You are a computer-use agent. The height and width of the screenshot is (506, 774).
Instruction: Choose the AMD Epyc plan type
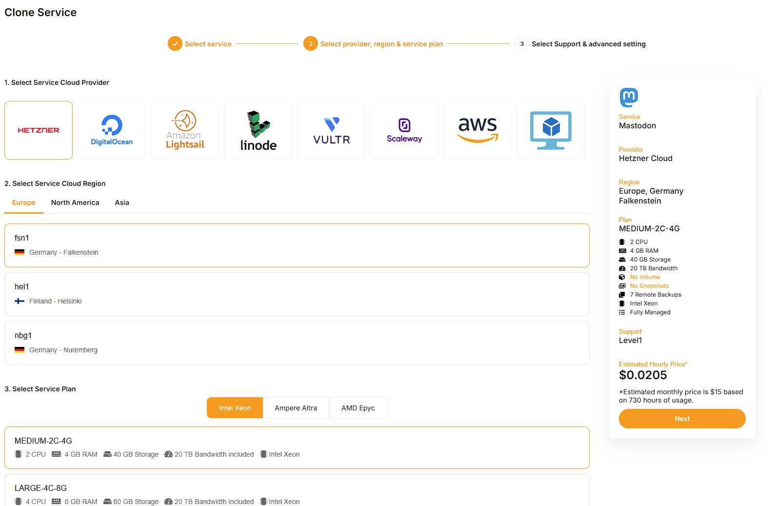click(x=358, y=408)
